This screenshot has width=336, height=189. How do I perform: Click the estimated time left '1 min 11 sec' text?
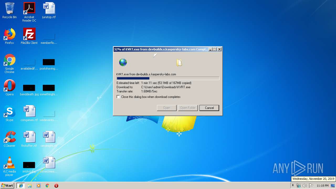tap(149, 83)
